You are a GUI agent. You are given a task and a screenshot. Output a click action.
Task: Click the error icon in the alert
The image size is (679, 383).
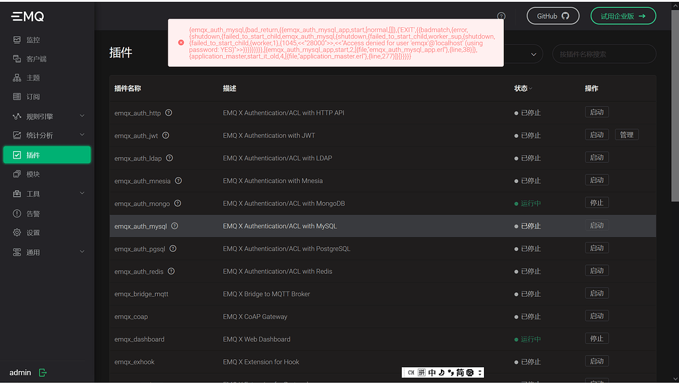click(181, 42)
